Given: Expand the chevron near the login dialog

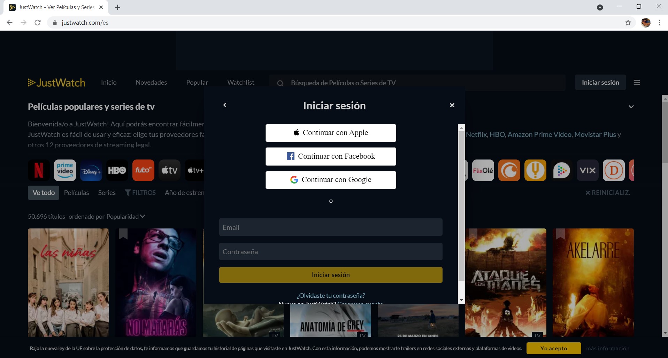Looking at the screenshot, I should tap(631, 107).
